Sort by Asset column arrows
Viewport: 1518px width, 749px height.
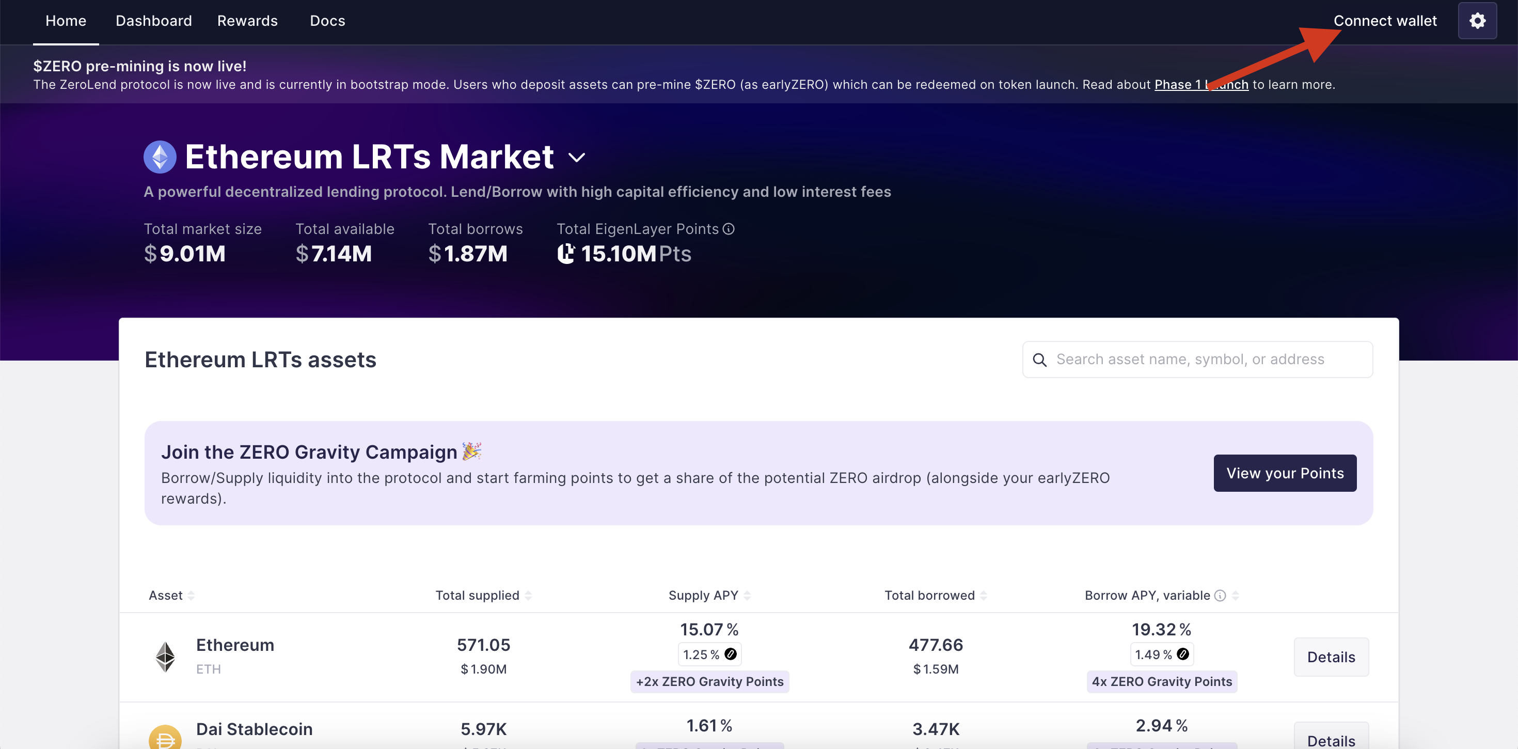[191, 596]
